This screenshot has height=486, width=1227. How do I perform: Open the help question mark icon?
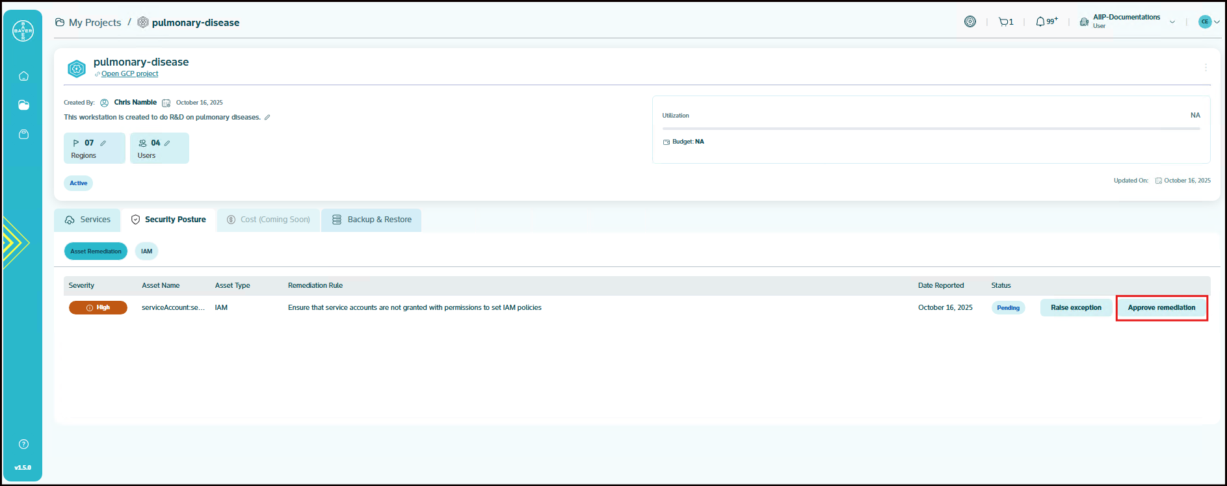coord(23,444)
